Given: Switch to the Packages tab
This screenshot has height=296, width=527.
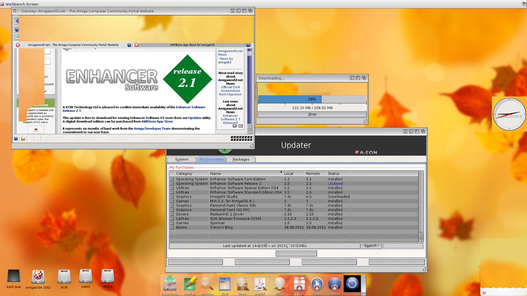Looking at the screenshot, I should coord(241,160).
